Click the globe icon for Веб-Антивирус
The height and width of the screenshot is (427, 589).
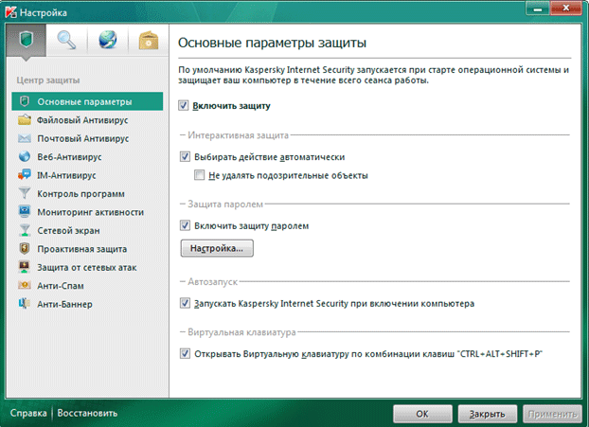[x=25, y=156]
